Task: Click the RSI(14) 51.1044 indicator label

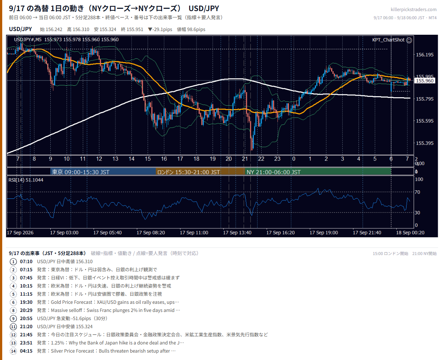Action: pyautogui.click(x=26, y=180)
